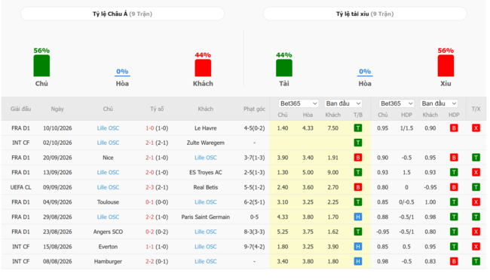
Task: Click the red X badge in the Everton row
Action: 476,247
